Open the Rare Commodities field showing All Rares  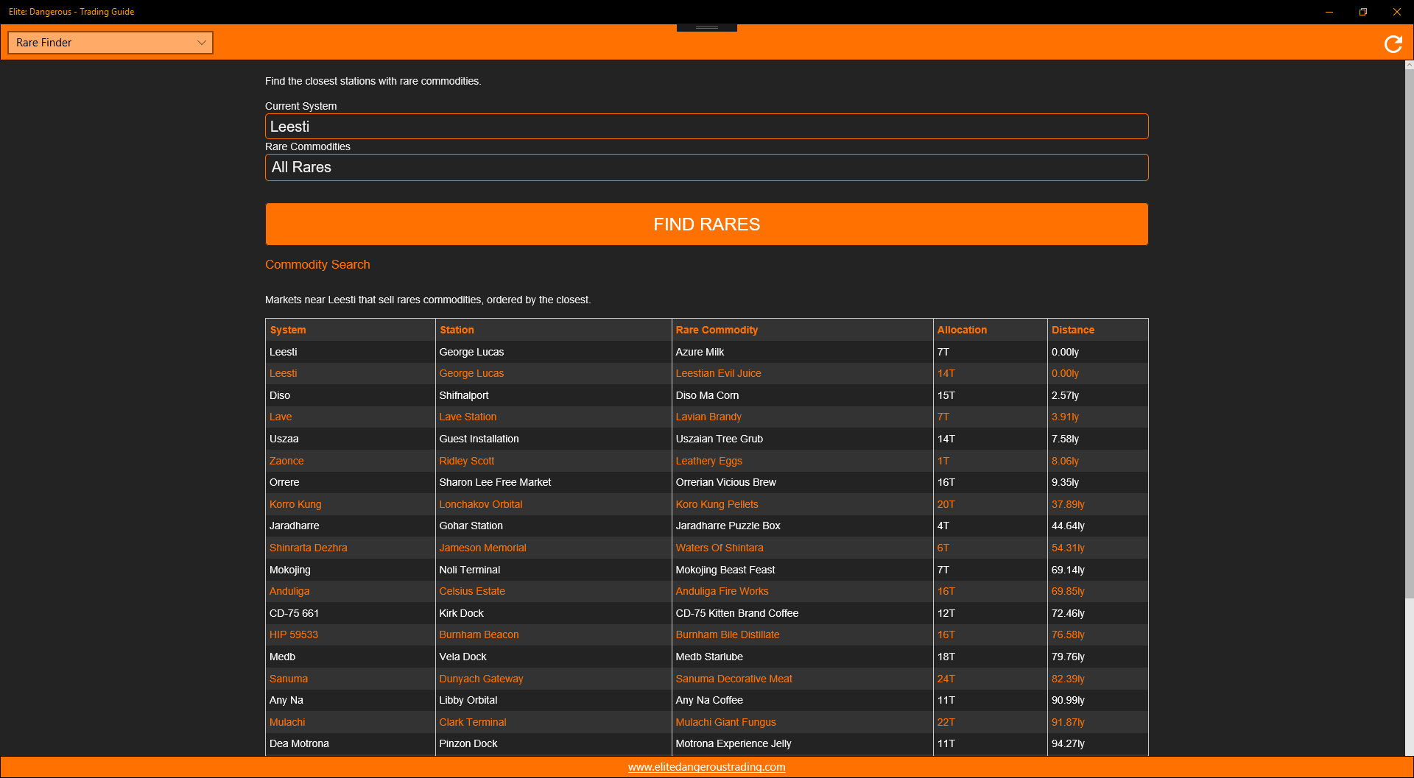point(706,167)
